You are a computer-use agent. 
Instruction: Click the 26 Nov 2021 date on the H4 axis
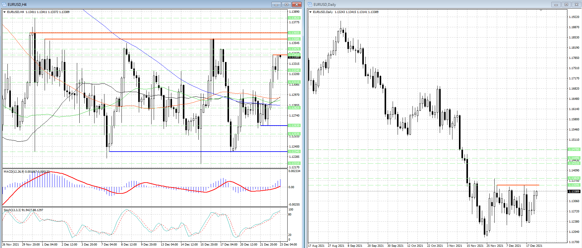pyautogui.click(x=10, y=245)
